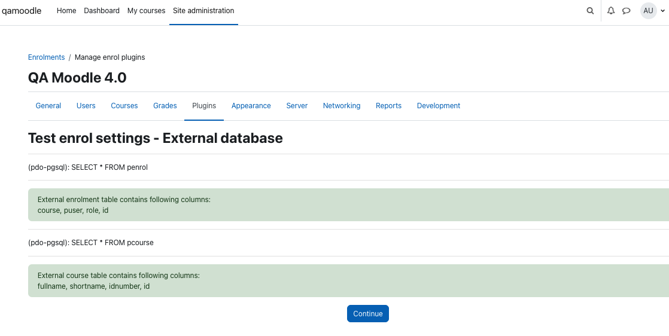Switch to the Users tab
The width and height of the screenshot is (669, 336).
(86, 106)
